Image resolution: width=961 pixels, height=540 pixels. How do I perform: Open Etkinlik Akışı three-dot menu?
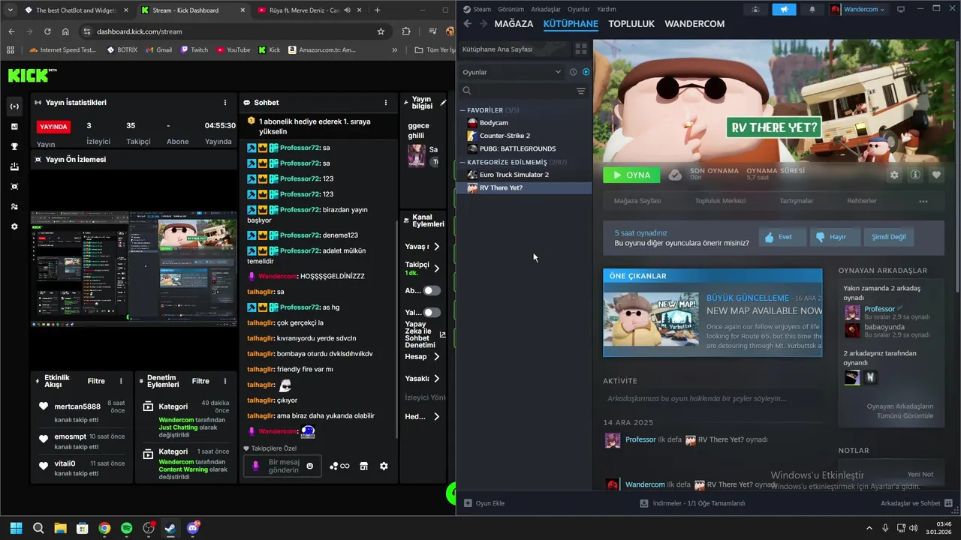click(x=122, y=381)
